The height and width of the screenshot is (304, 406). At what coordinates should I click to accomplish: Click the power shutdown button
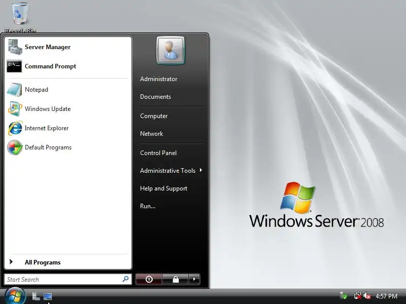(x=149, y=279)
